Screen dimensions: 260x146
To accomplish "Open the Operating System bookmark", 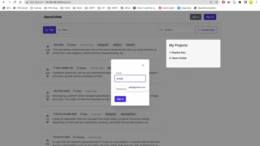I will (205, 8).
